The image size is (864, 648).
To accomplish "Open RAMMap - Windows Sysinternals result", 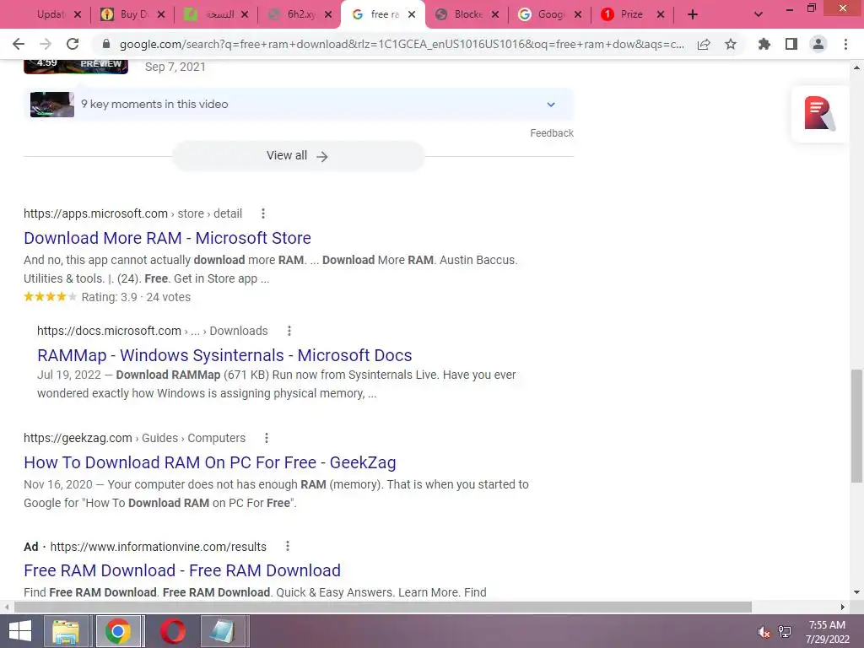I will pyautogui.click(x=224, y=355).
